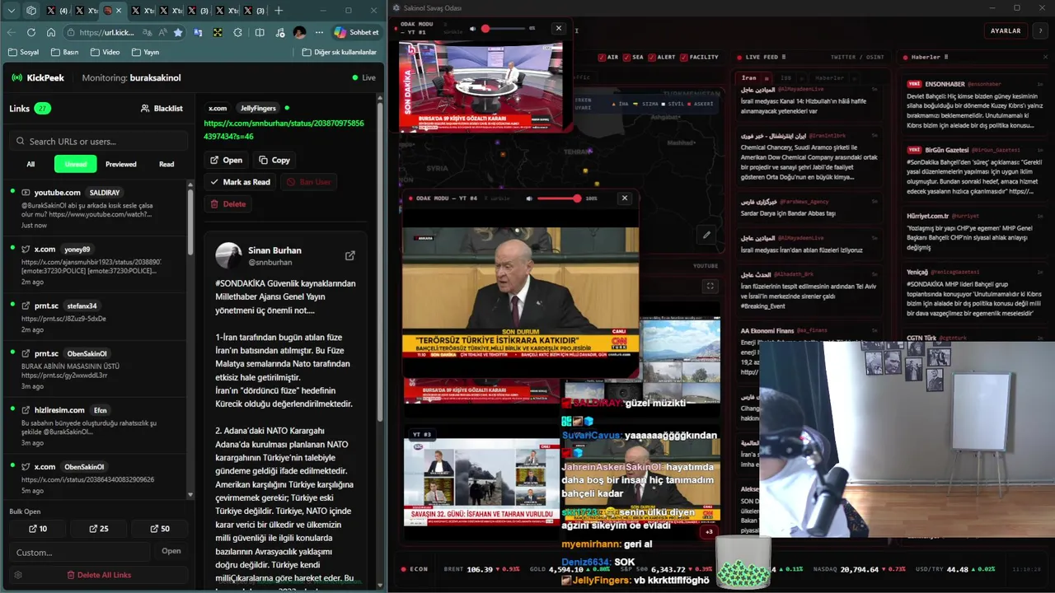Open split screen view in browser
1055x593 pixels.
click(260, 32)
